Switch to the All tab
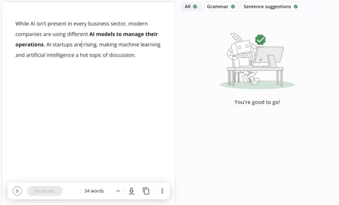The height and width of the screenshot is (205, 339). (188, 7)
